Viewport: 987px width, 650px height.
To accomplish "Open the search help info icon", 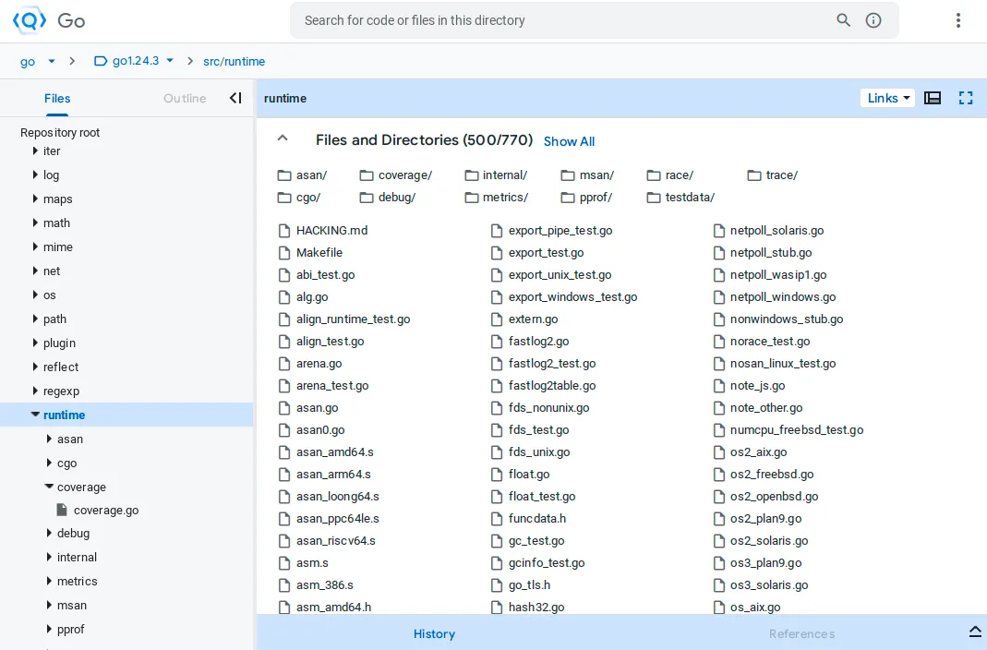I will pyautogui.click(x=873, y=20).
